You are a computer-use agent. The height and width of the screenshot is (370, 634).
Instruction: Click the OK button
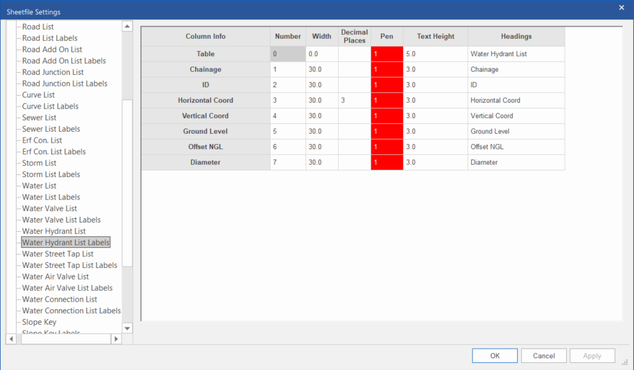point(495,356)
